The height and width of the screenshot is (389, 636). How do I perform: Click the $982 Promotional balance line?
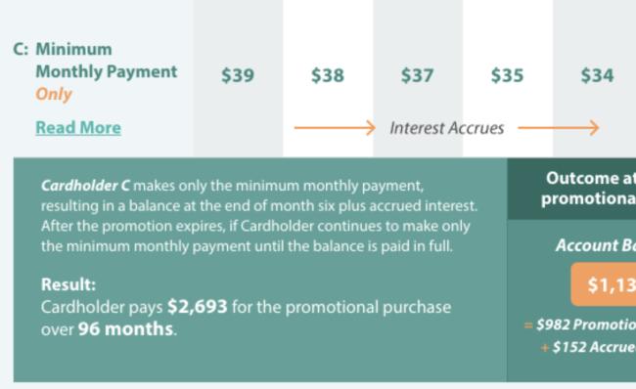[580, 324]
